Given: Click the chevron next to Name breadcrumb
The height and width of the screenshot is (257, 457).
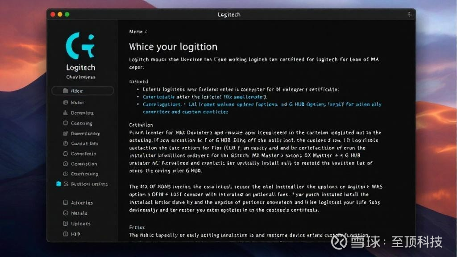Looking at the screenshot, I should pyautogui.click(x=145, y=32).
